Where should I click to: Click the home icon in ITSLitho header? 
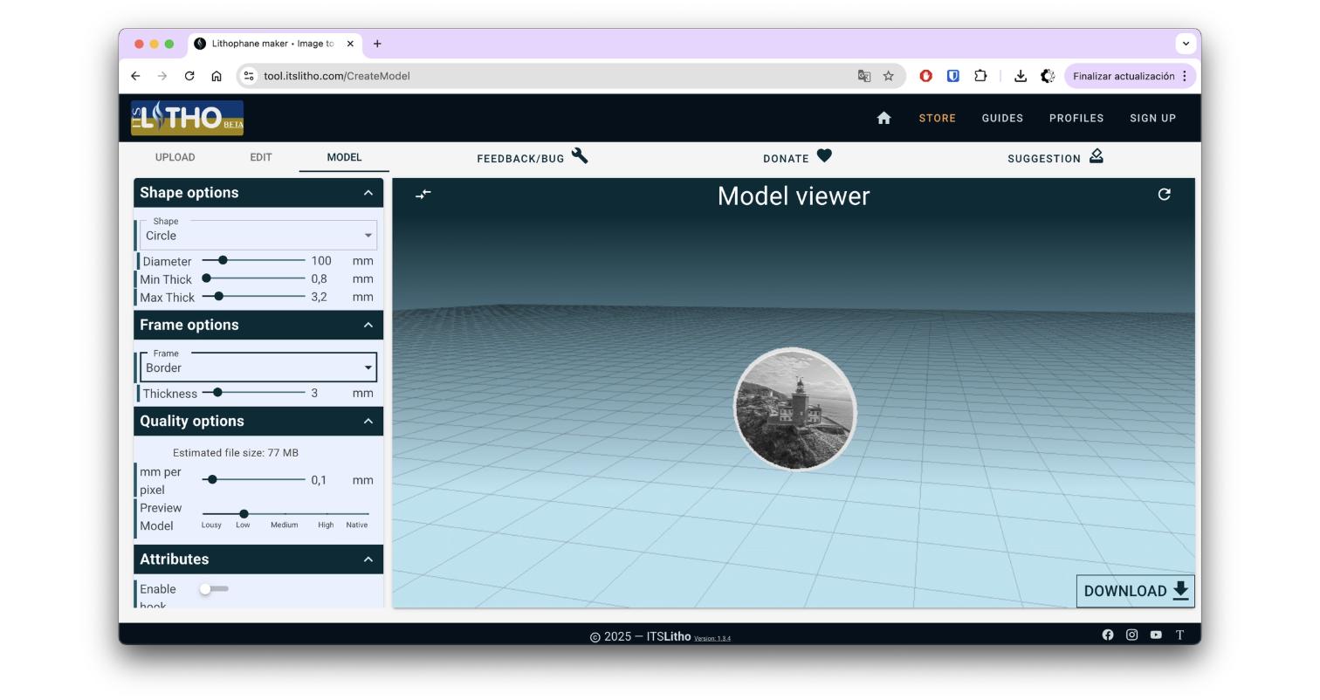click(883, 118)
